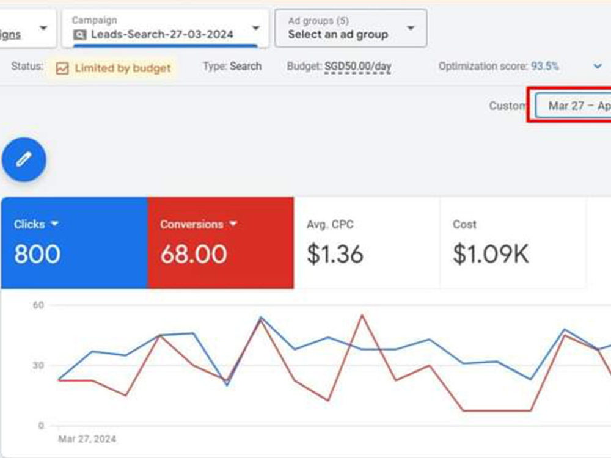
Task: Click the $1.36 Avg. CPC value
Action: tap(335, 254)
